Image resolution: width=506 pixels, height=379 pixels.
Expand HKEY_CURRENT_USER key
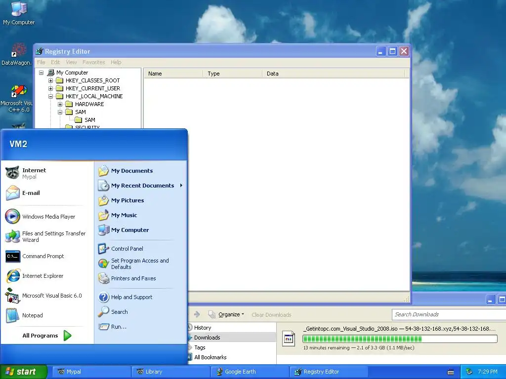51,88
